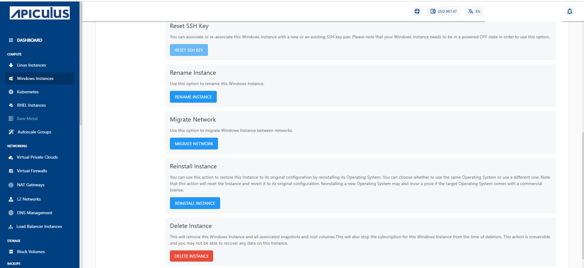The height and width of the screenshot is (268, 584).
Task: Click the Apiculus logo
Action: 40,13
